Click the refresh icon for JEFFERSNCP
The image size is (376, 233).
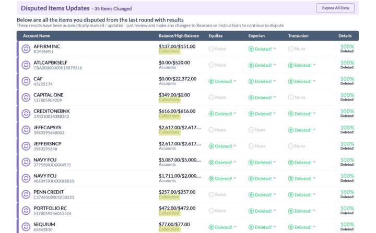[26, 146]
